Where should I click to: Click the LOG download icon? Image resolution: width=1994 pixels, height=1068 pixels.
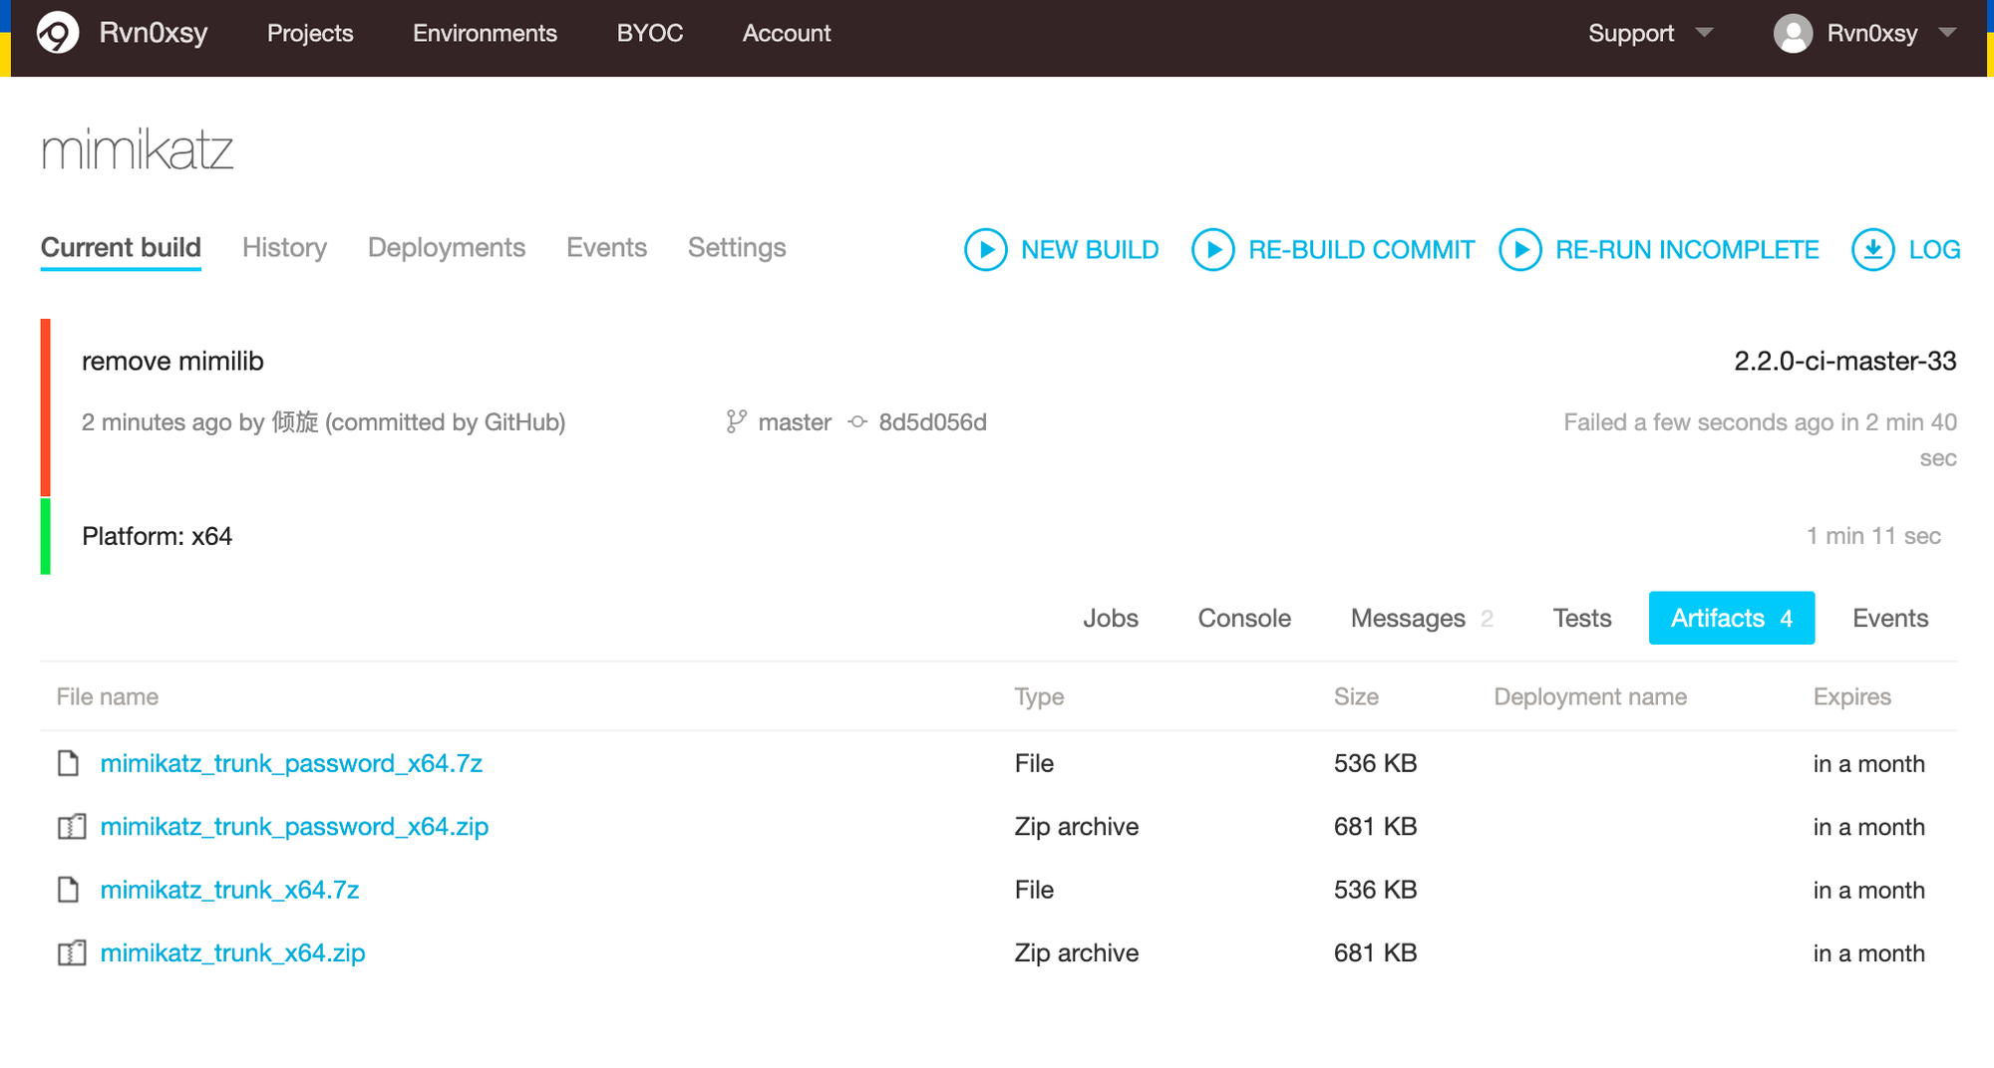pos(1872,249)
